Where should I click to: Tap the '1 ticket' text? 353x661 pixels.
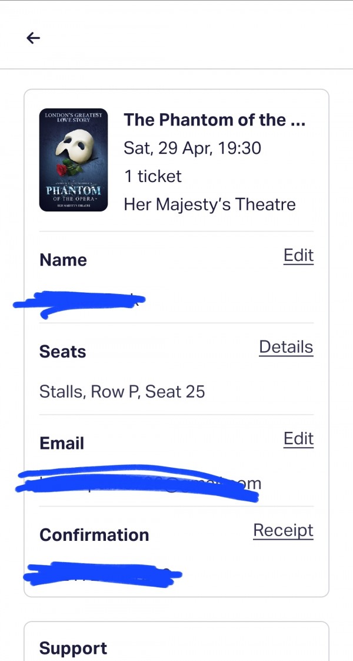[153, 176]
